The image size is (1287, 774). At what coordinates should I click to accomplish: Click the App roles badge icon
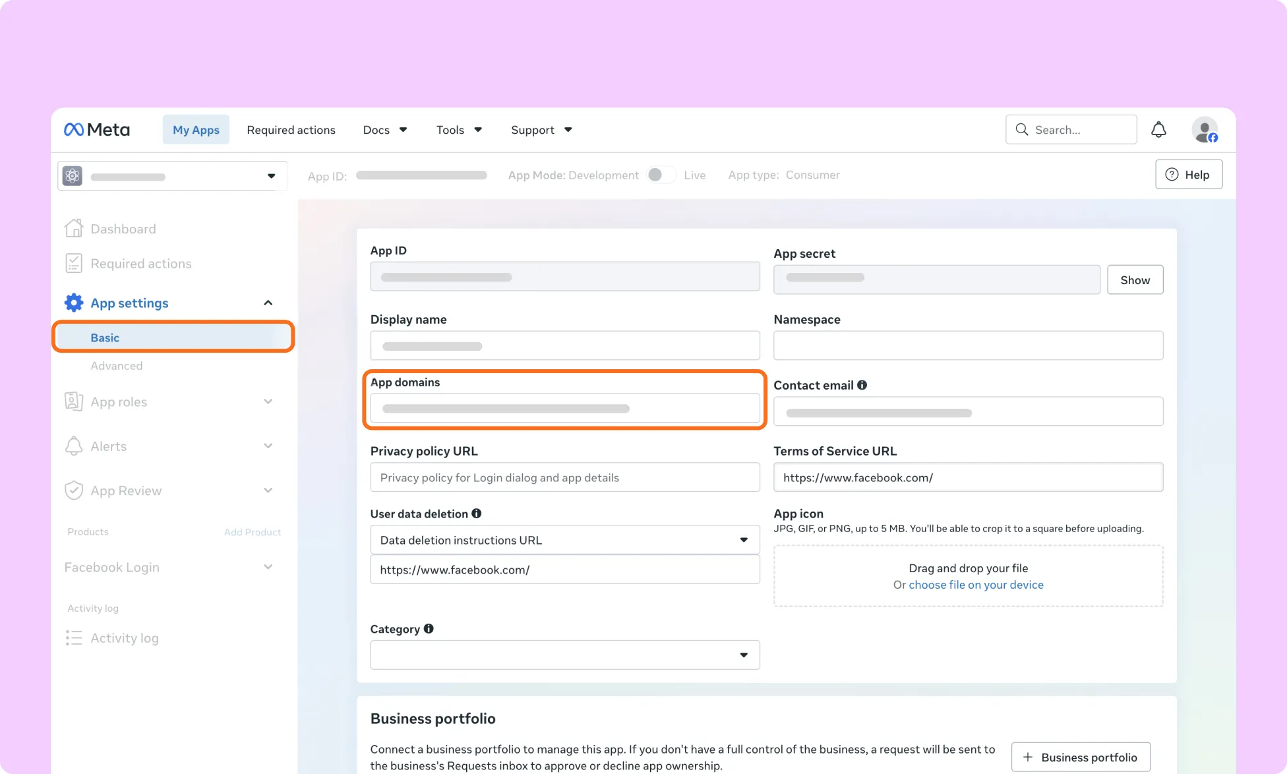(x=74, y=402)
